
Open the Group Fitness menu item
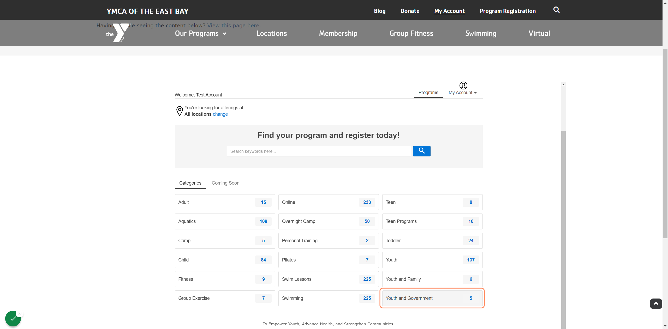(x=411, y=33)
